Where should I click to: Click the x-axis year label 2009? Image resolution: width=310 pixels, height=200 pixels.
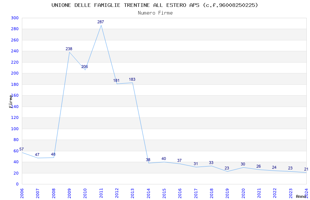pyautogui.click(x=69, y=193)
